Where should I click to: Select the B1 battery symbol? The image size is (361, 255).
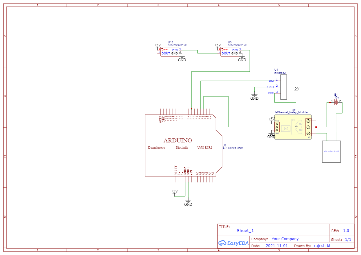click(x=336, y=102)
